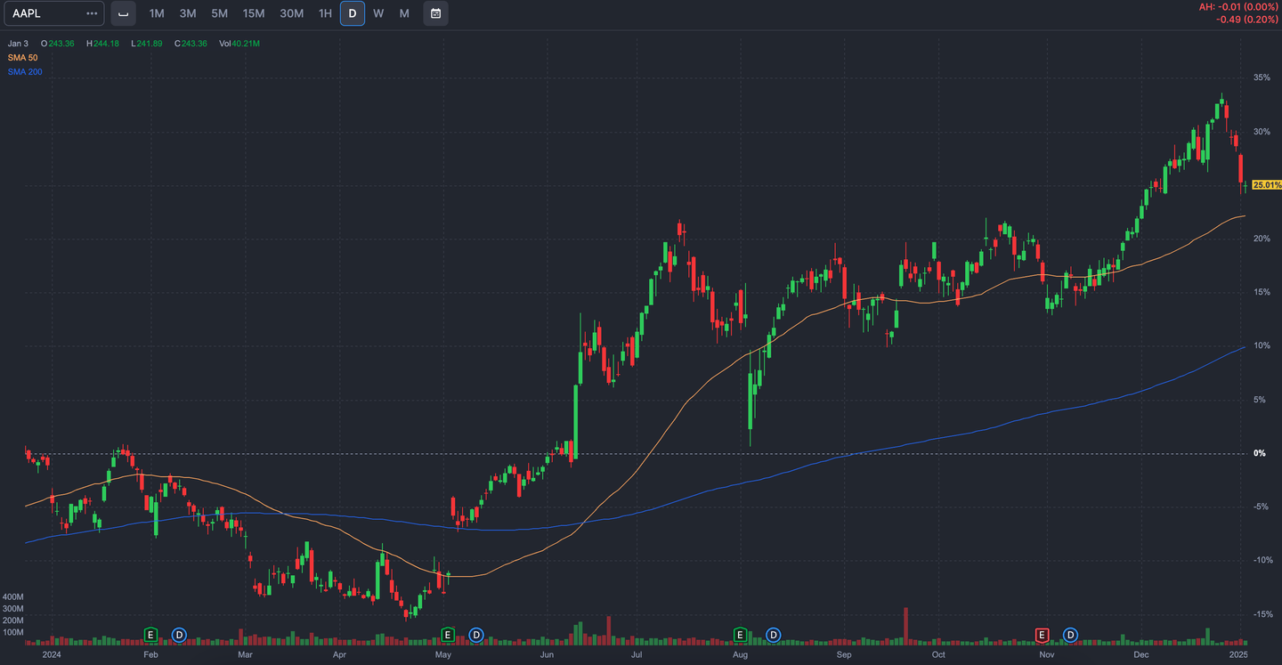This screenshot has width=1282, height=665.
Task: Toggle the SMA 200 indicator label
Action: click(25, 71)
